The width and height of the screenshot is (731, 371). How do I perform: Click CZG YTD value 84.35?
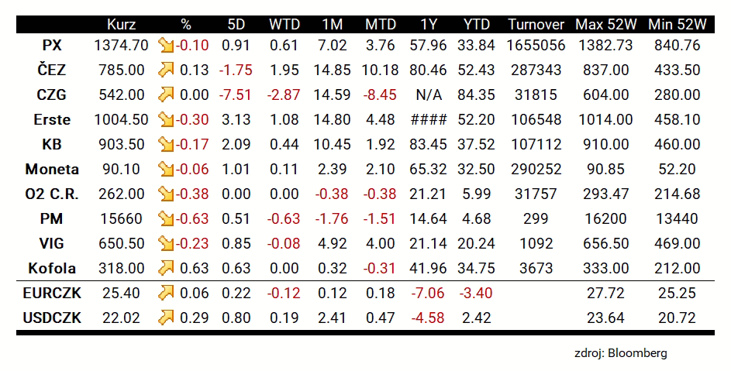point(477,94)
